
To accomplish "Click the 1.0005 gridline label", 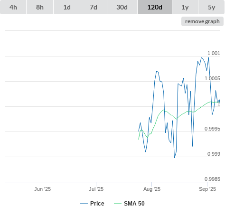I will pyautogui.click(x=212, y=78).
